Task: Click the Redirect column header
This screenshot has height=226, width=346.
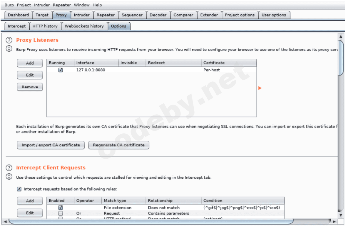Action: 173,63
